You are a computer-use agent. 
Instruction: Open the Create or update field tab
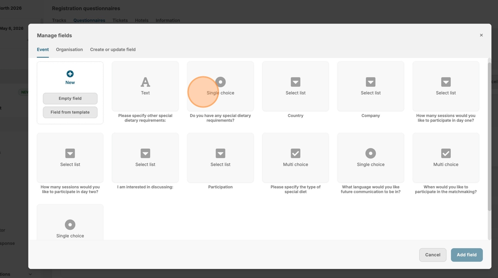113,49
